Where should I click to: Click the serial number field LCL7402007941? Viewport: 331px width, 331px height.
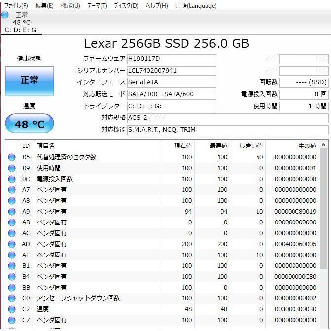click(x=171, y=71)
